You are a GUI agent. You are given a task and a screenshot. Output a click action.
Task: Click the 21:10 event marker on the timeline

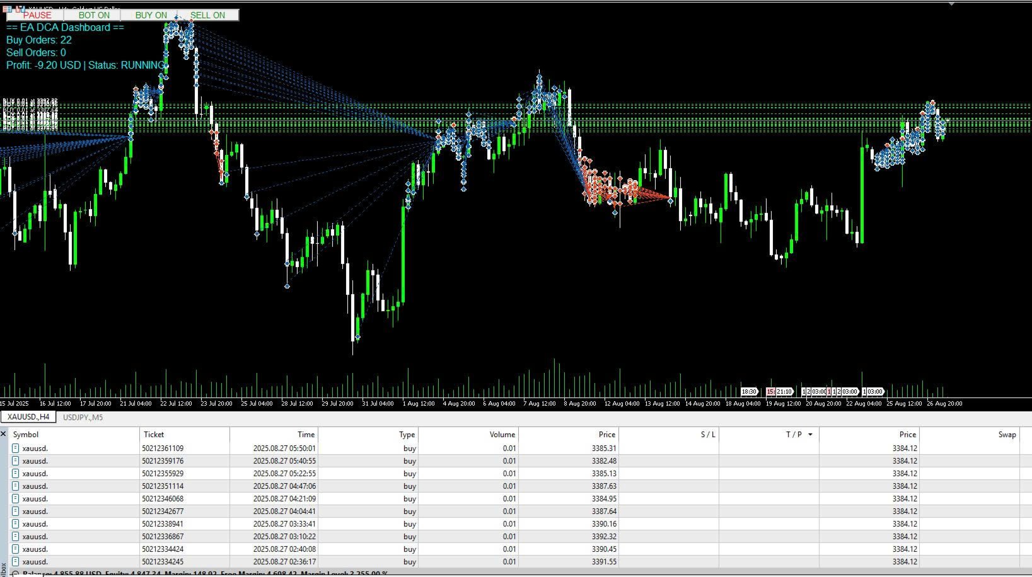coord(784,391)
